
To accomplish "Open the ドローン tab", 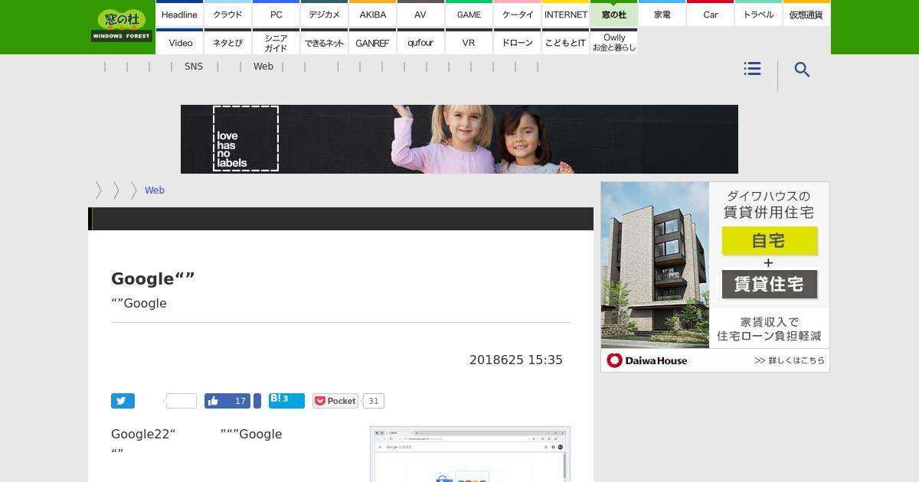I will coord(517,42).
